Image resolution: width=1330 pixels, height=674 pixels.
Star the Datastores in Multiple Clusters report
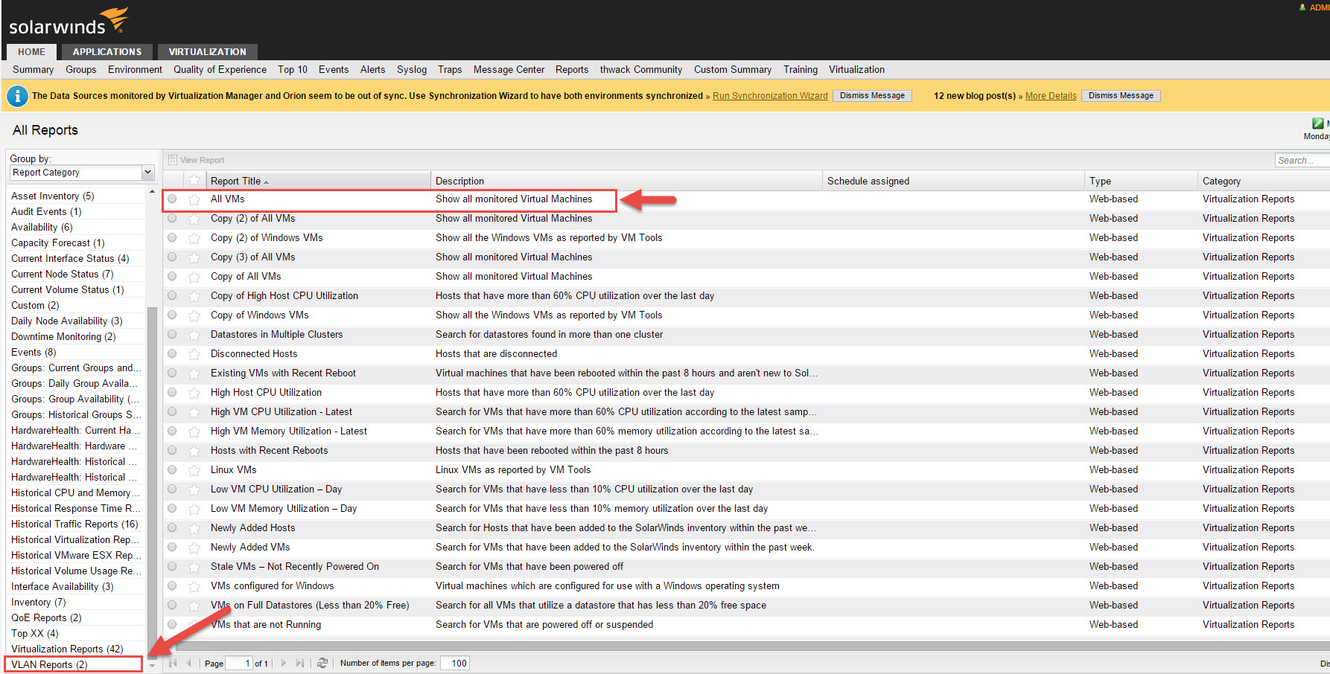[x=194, y=335]
